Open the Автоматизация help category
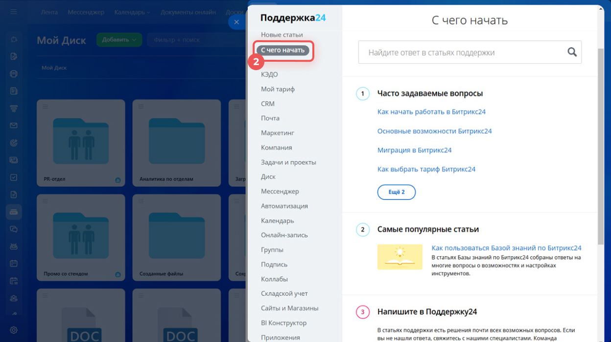 point(284,206)
